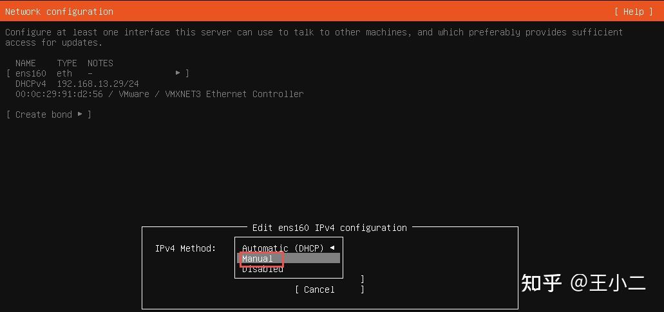Click the NOTES column header
The height and width of the screenshot is (312, 664).
coord(100,64)
